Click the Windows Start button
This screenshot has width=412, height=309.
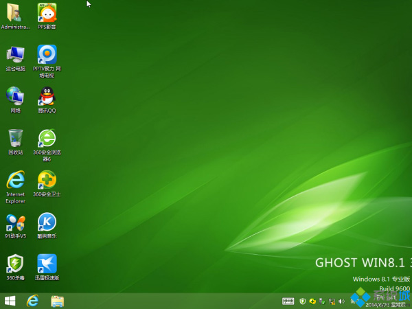pyautogui.click(x=10, y=301)
